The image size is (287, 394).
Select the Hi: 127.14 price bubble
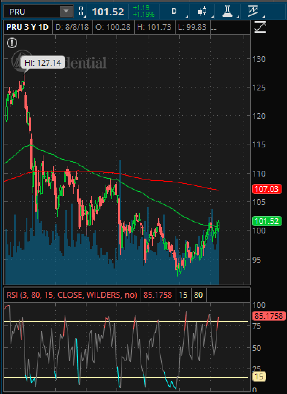43,63
